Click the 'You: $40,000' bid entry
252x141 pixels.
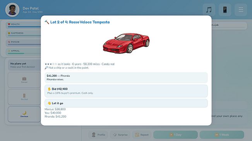pos(53,113)
